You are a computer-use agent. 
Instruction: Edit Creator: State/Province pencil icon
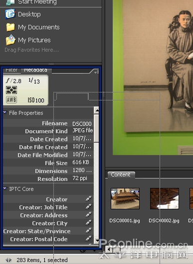[x=88, y=231]
